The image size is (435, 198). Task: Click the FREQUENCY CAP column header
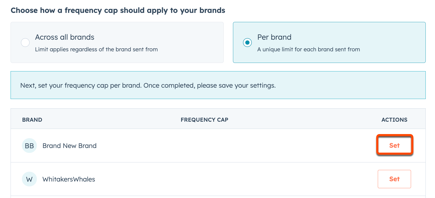coord(204,119)
